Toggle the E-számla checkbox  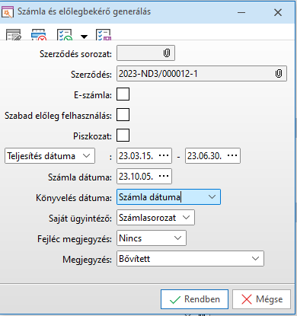(123, 94)
